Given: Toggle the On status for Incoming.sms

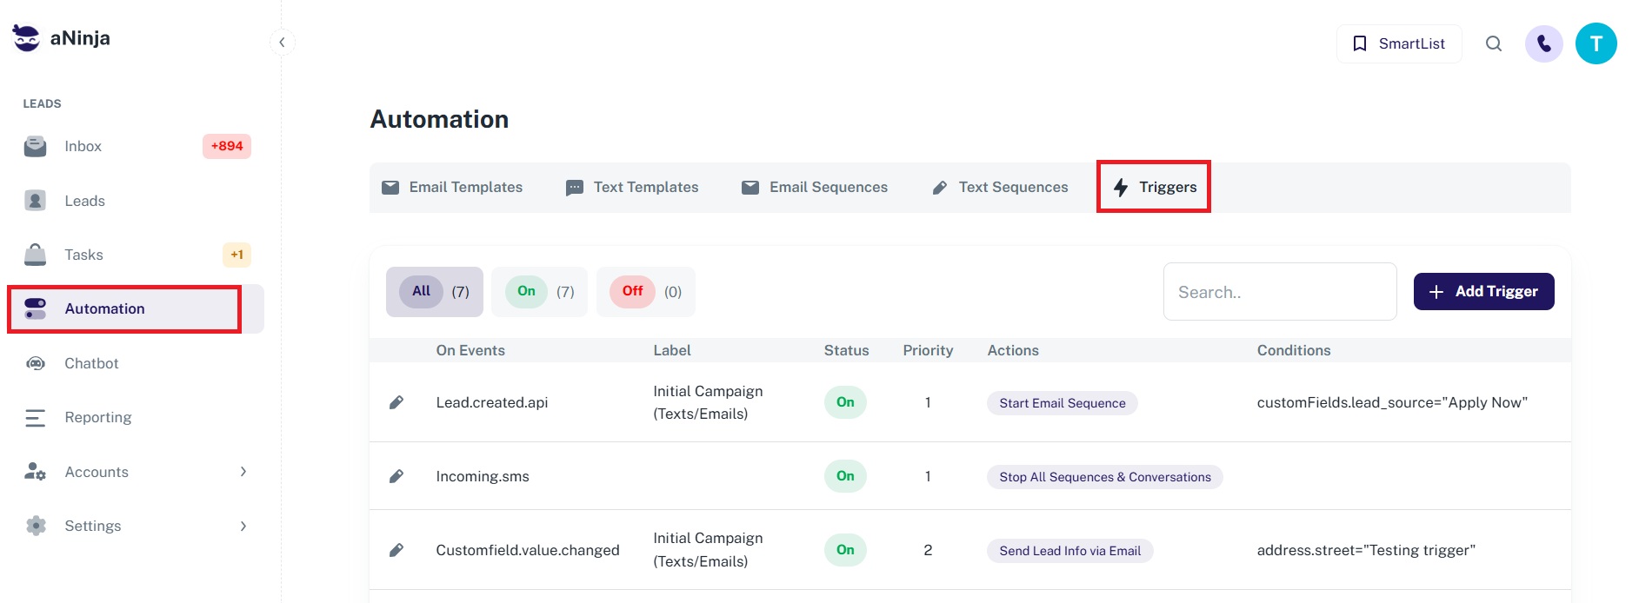Looking at the screenshot, I should [845, 476].
